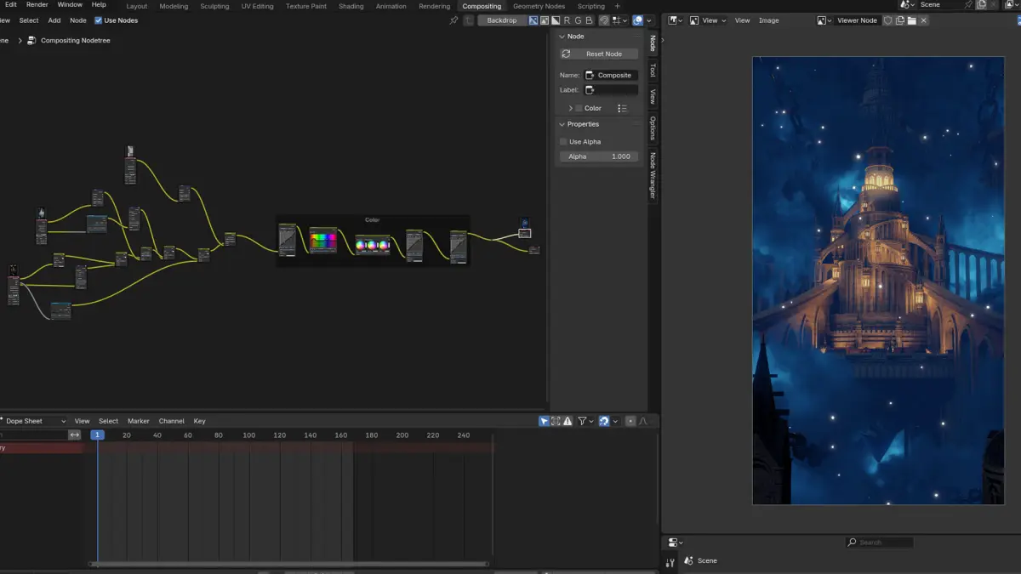Adjust the Alpha 1.000 slider

click(x=599, y=156)
